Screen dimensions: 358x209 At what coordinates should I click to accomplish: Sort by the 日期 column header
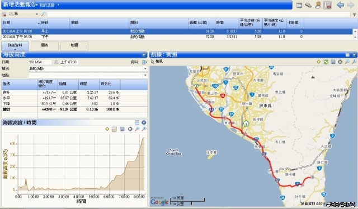click(x=21, y=22)
